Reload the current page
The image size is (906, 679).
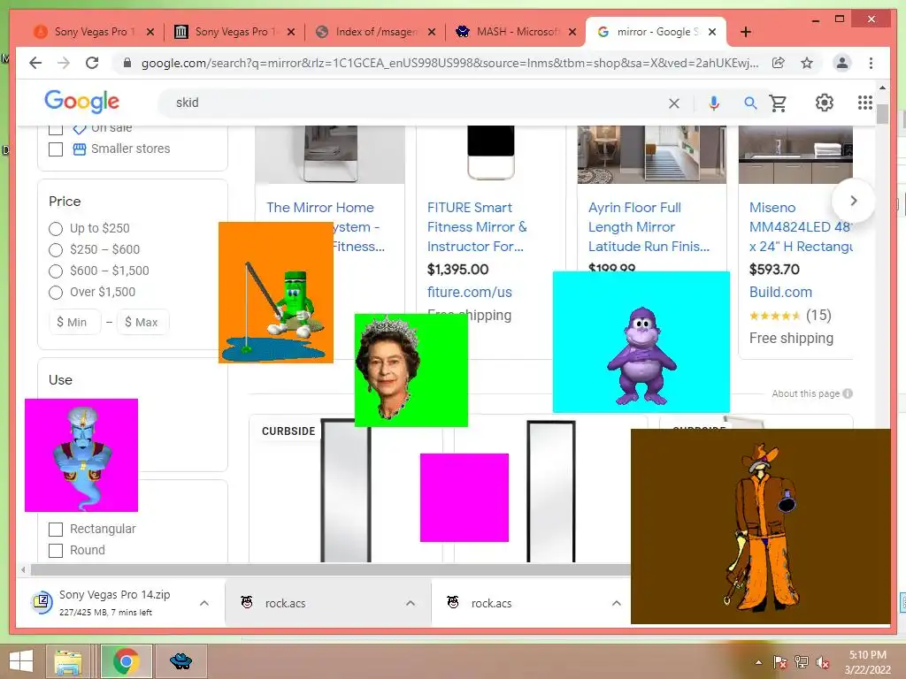[x=92, y=63]
